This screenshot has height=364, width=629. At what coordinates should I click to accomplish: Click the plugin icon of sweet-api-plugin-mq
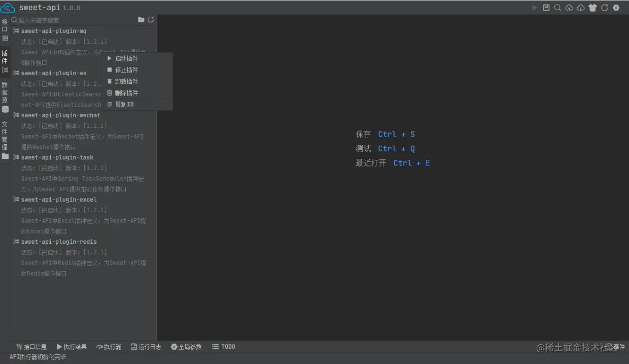(16, 31)
